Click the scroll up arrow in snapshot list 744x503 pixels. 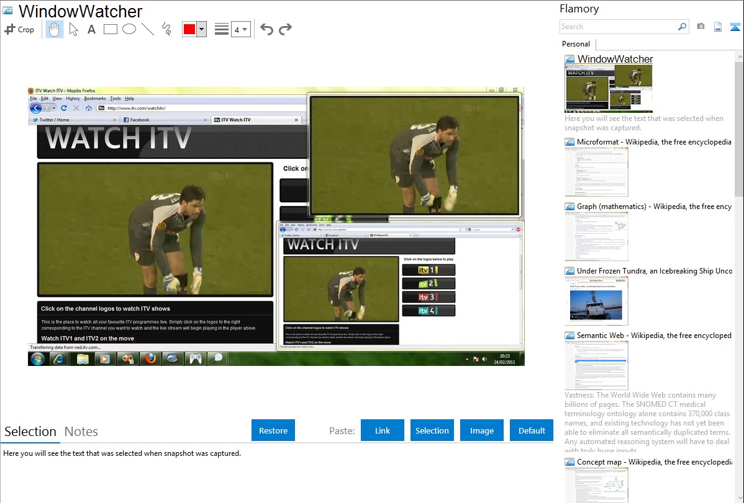(x=739, y=56)
